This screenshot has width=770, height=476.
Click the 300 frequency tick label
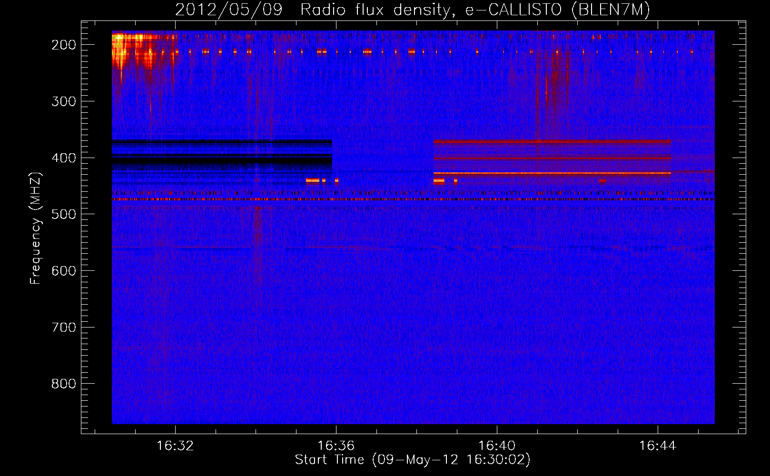point(64,101)
